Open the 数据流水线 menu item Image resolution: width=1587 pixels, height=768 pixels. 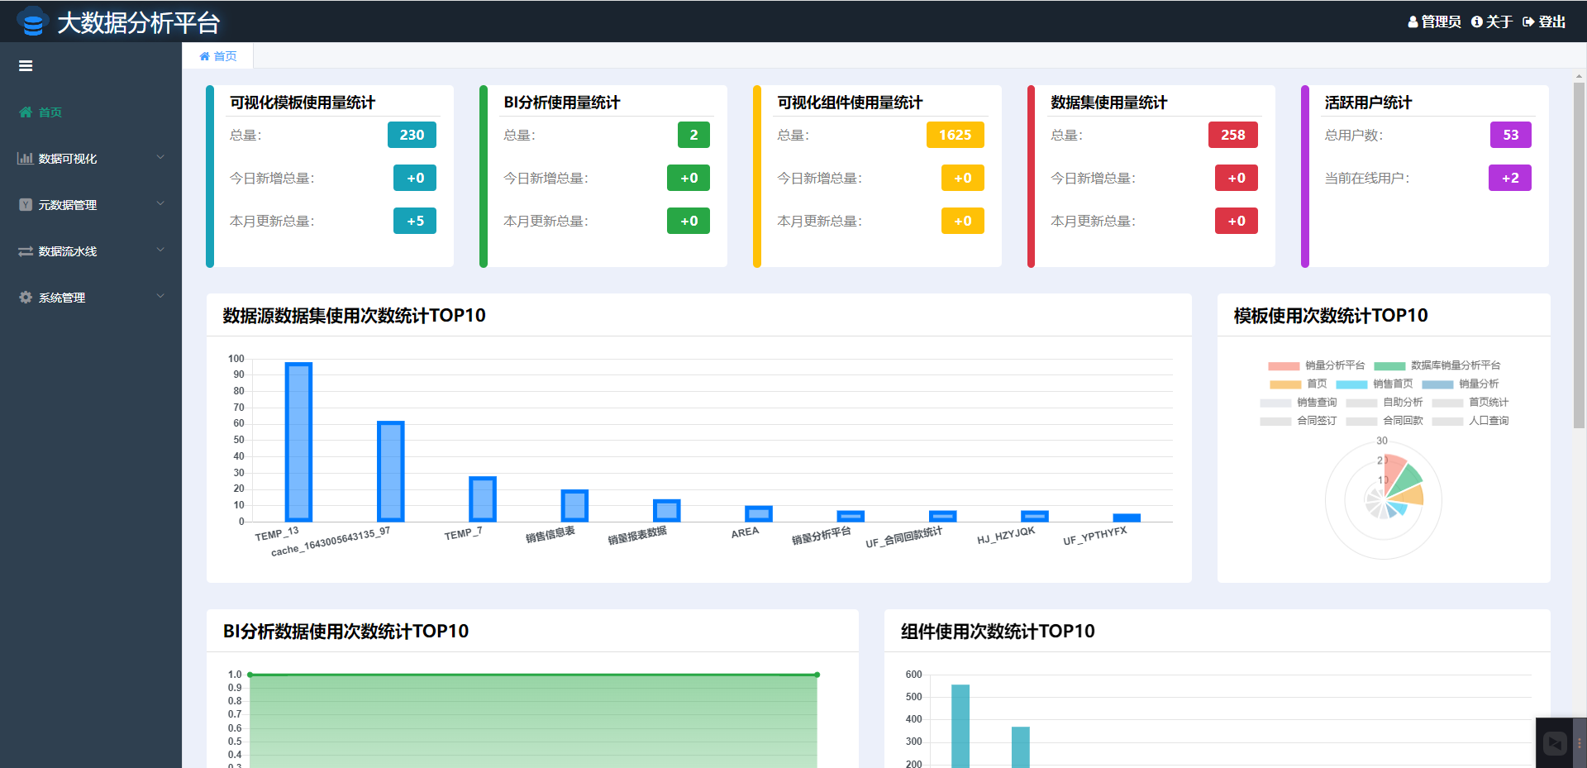[x=91, y=250]
